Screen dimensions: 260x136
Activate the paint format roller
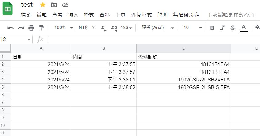coord(42,28)
